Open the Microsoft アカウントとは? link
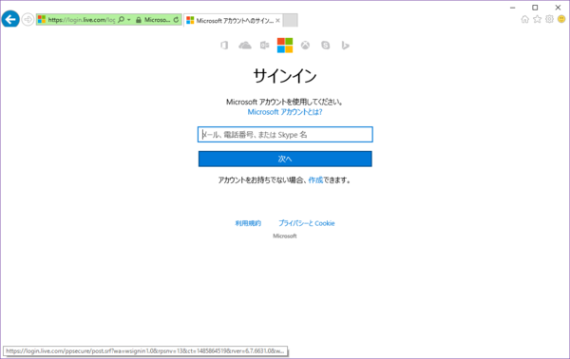This screenshot has width=570, height=359. coord(285,112)
